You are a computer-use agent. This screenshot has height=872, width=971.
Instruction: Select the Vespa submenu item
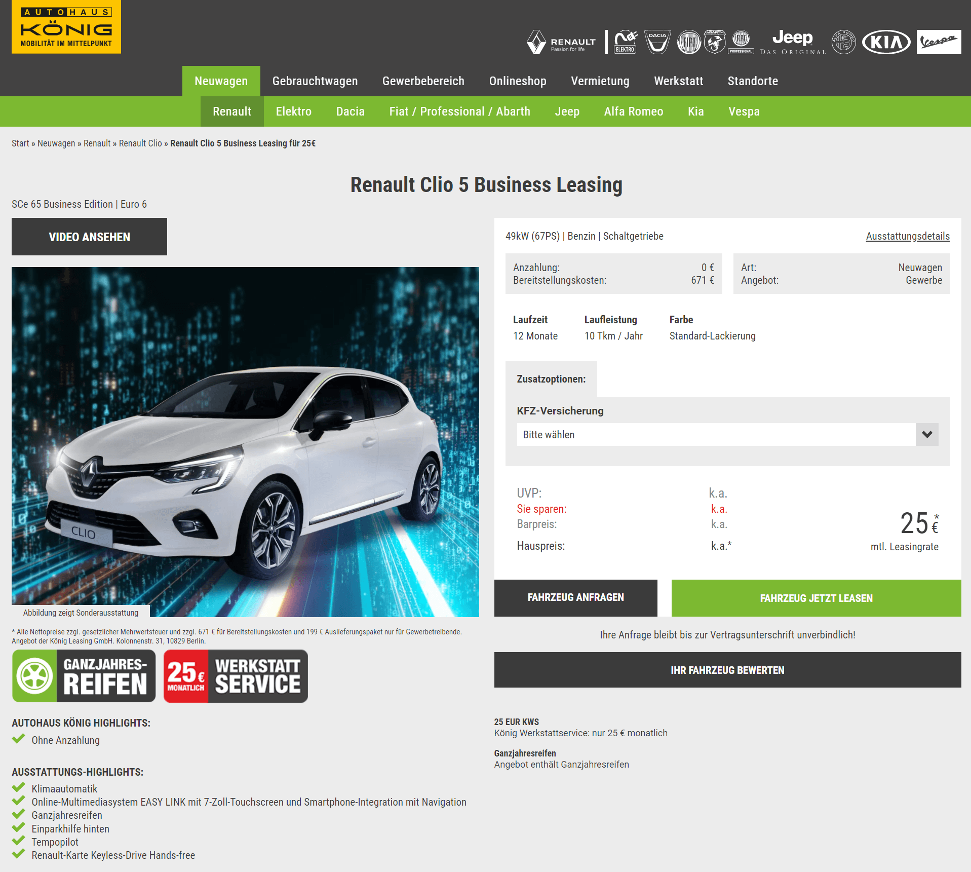744,111
